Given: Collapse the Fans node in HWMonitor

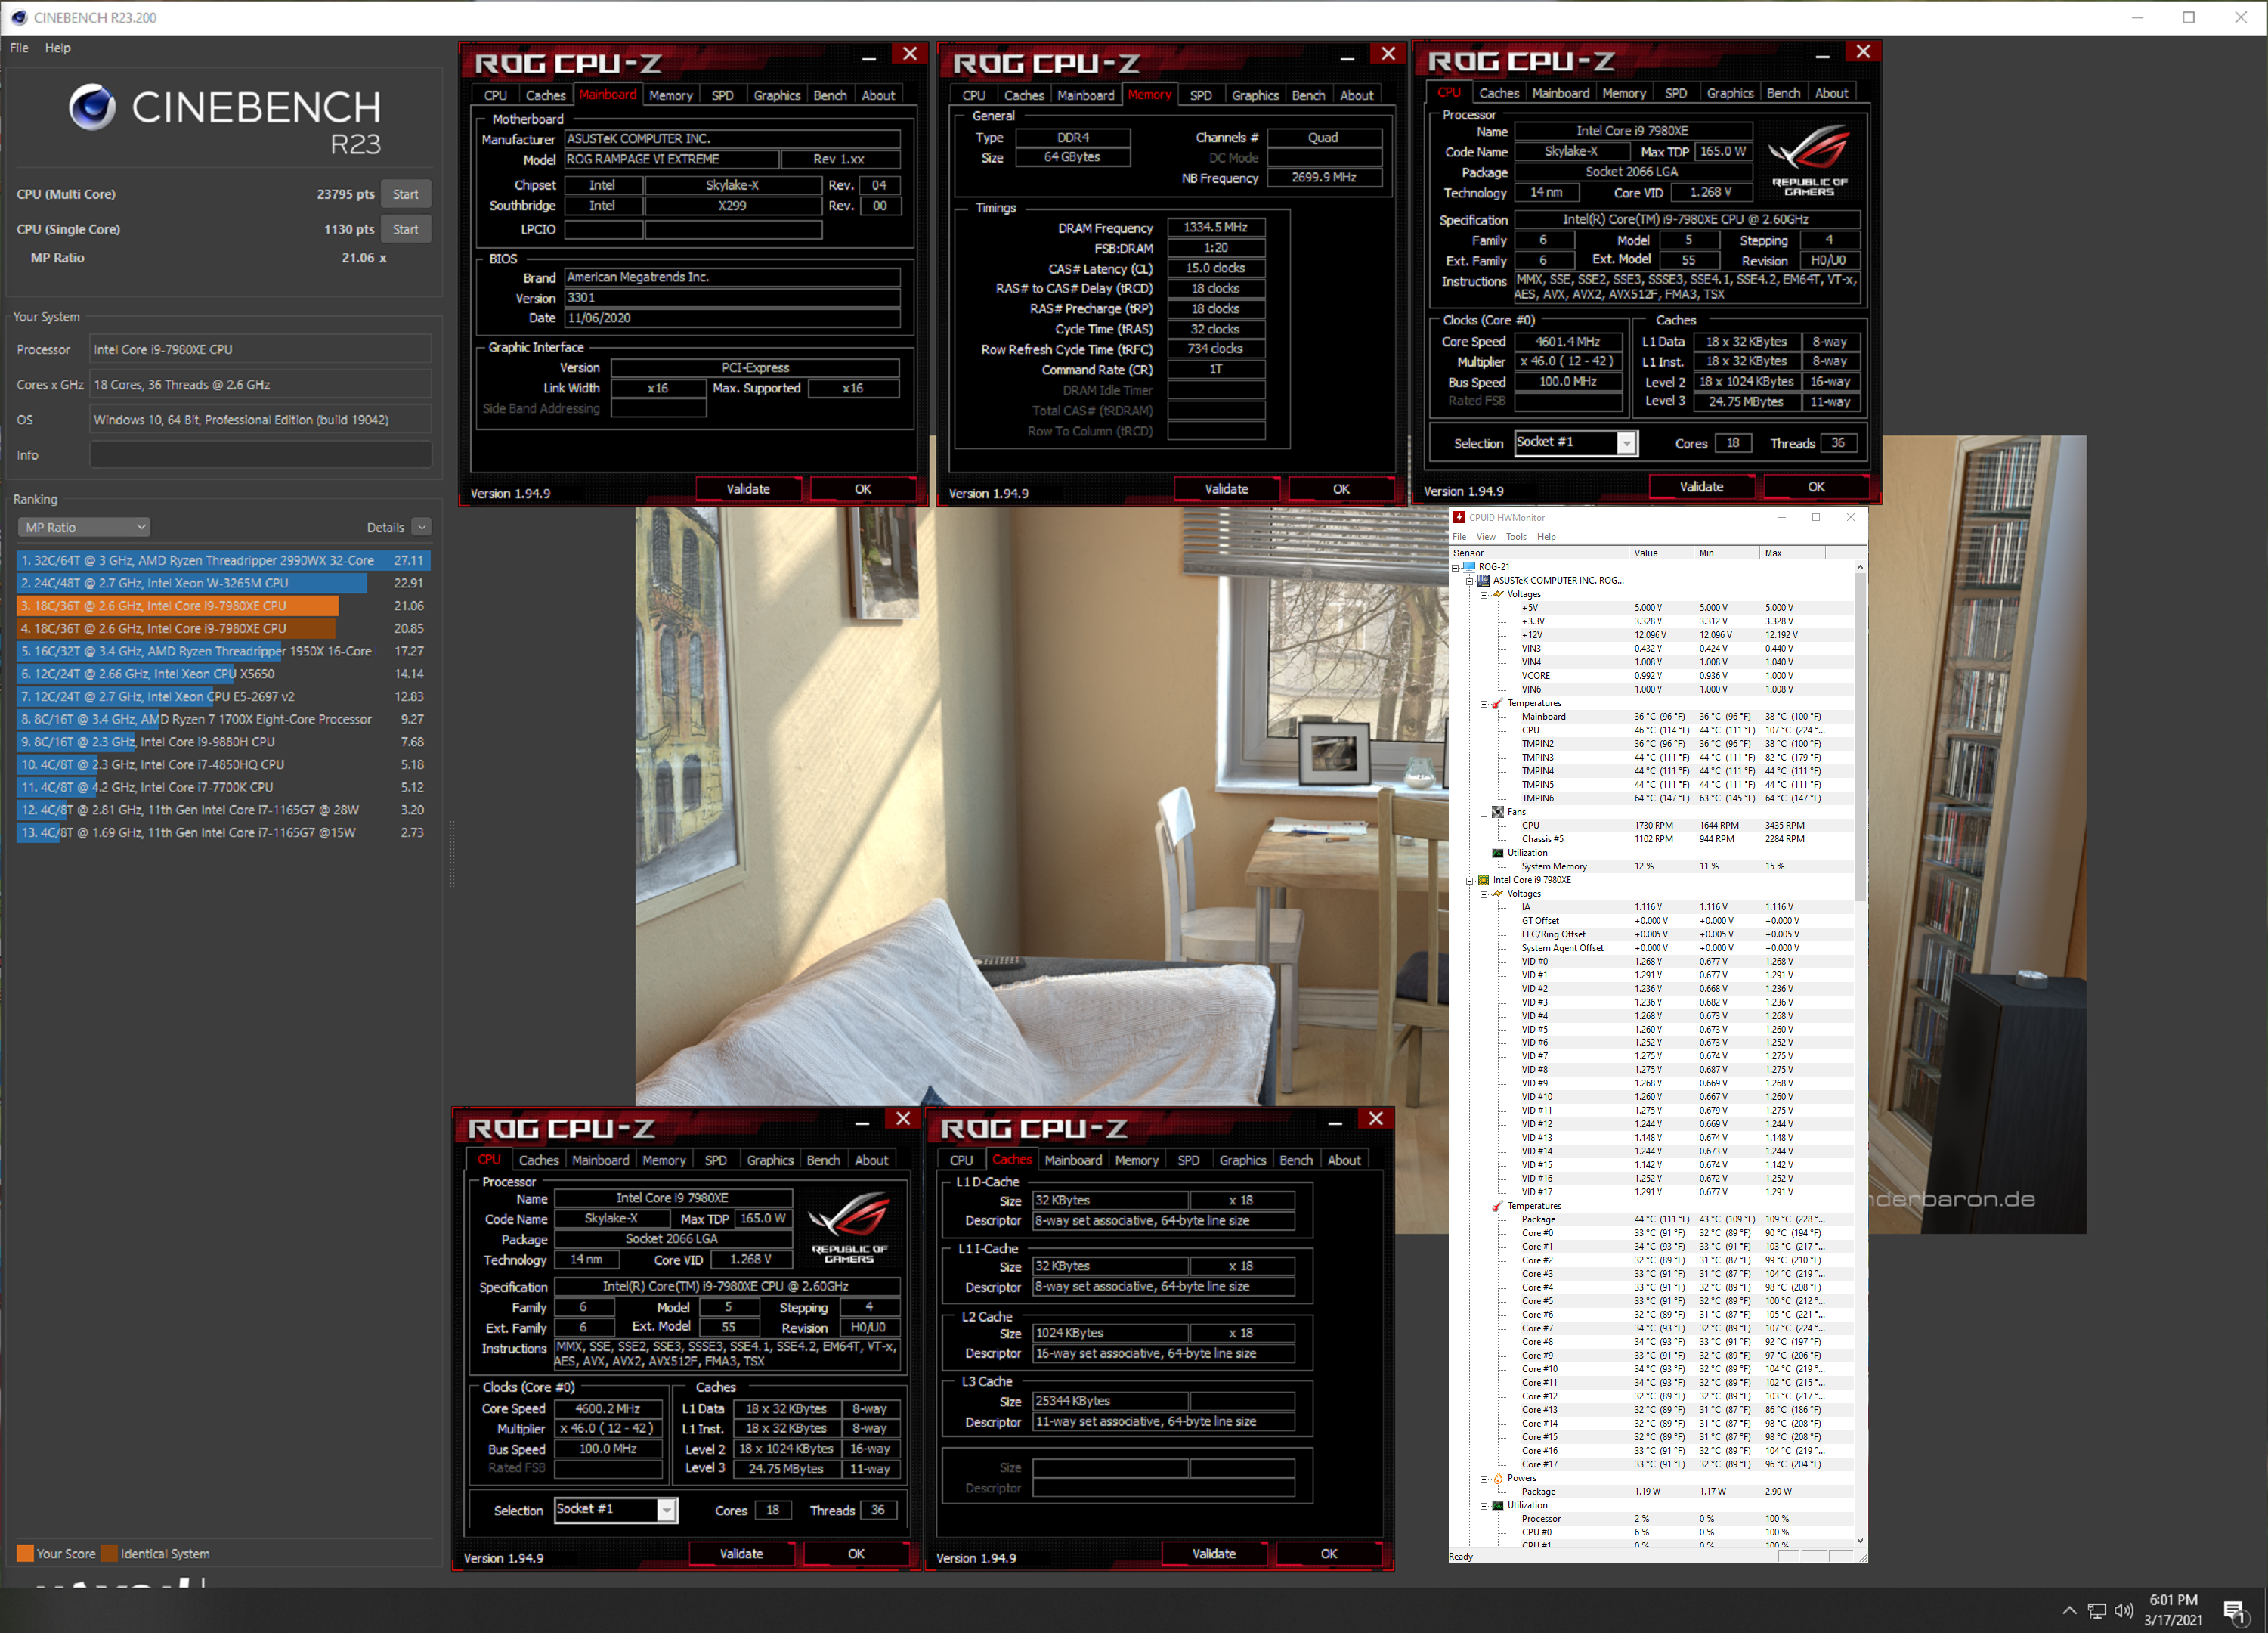Looking at the screenshot, I should pyautogui.click(x=1483, y=813).
